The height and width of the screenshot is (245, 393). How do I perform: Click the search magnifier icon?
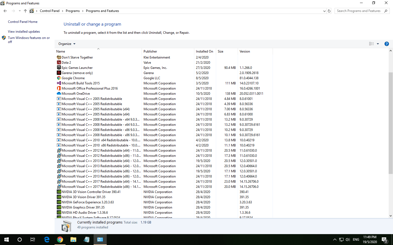(386, 11)
